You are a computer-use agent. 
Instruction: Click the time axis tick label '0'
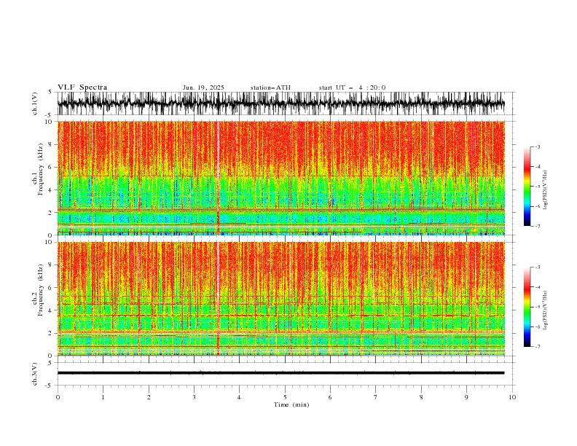coord(58,397)
